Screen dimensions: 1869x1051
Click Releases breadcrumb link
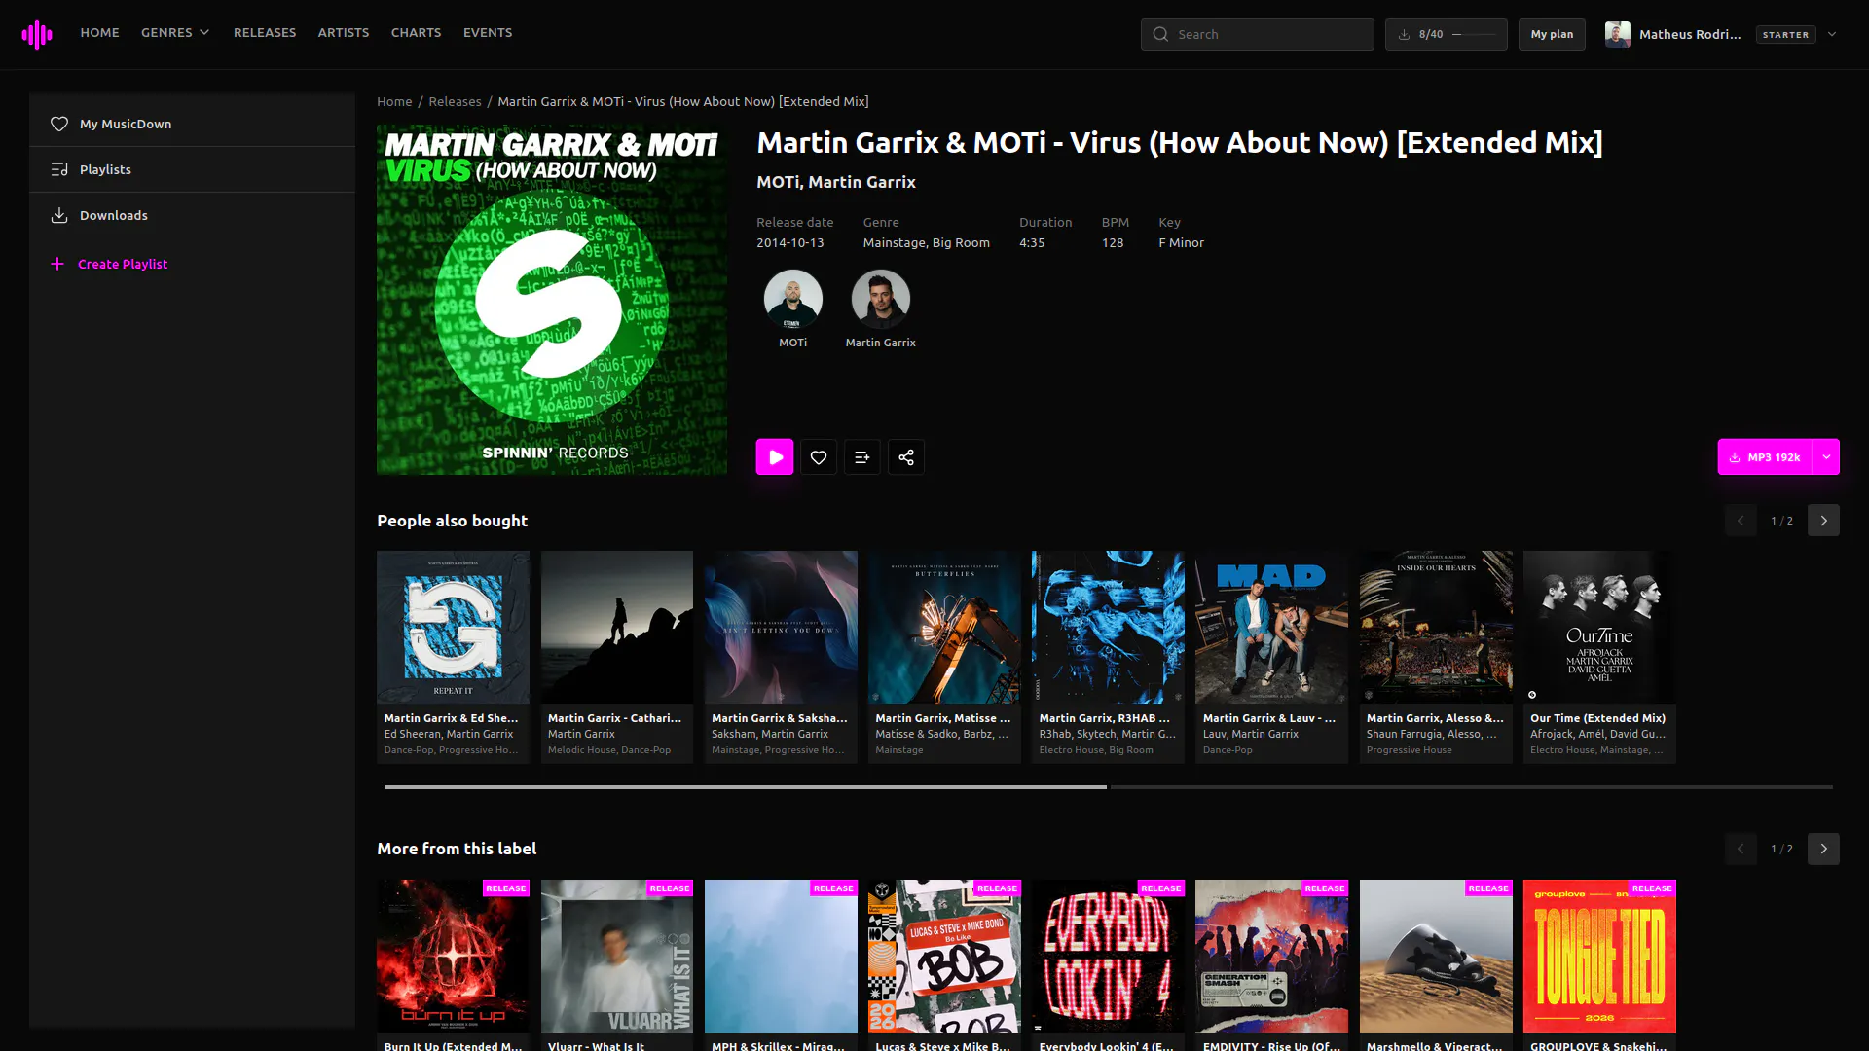[x=455, y=101]
